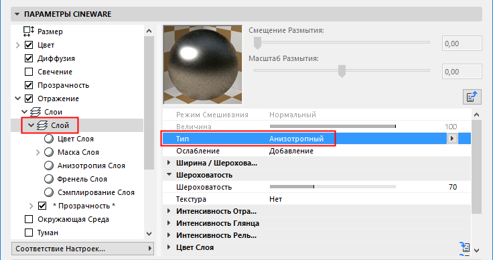Select the Цвет Слоя tree item
493x260 pixels.
pyautogui.click(x=76, y=139)
